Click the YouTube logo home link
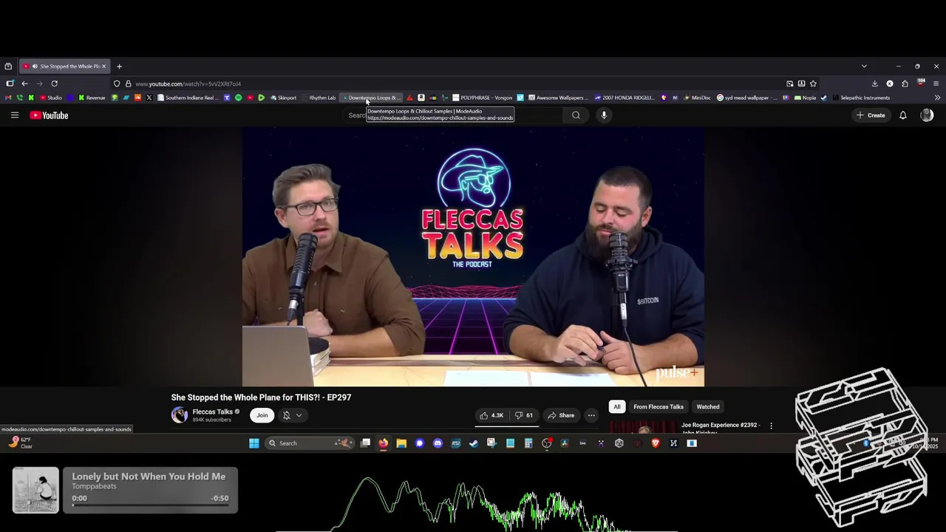The width and height of the screenshot is (946, 532). click(49, 115)
